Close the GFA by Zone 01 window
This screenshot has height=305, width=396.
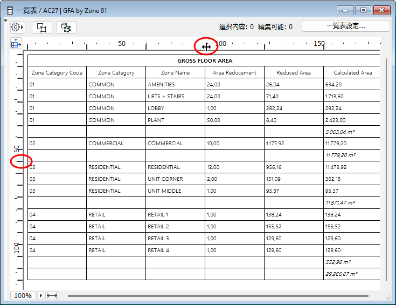[381, 10]
